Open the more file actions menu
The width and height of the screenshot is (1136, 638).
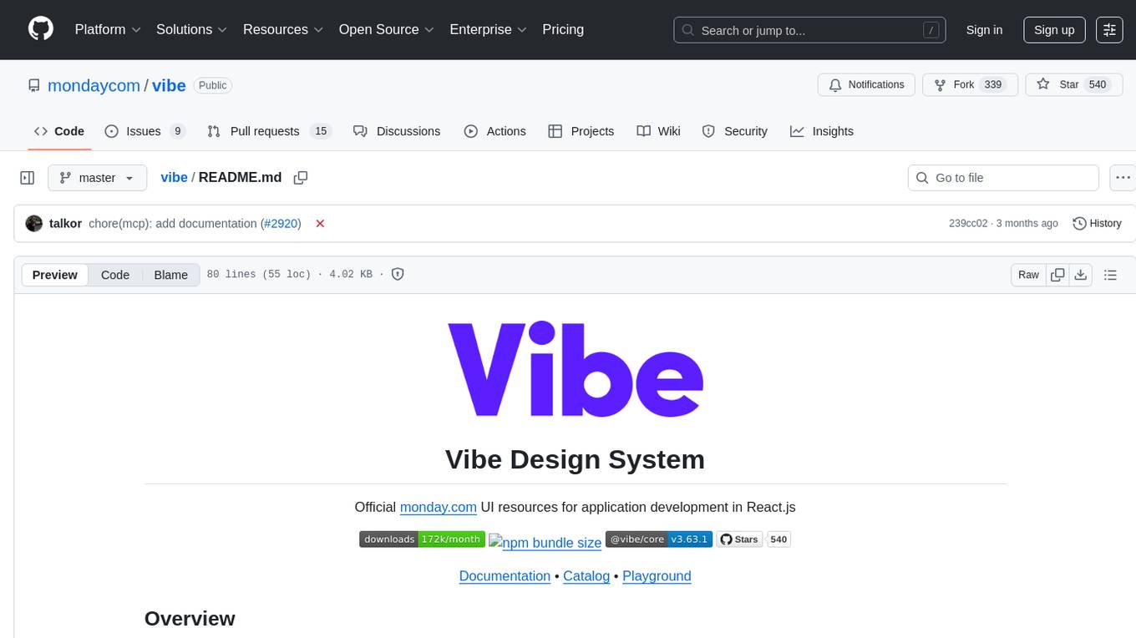point(1123,178)
